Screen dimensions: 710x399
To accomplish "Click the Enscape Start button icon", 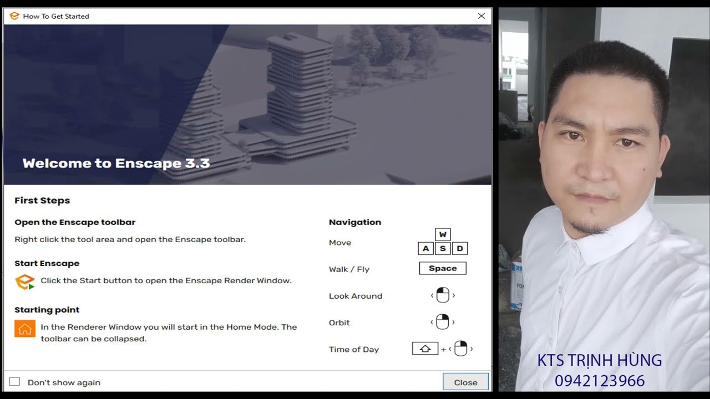I will click(24, 281).
